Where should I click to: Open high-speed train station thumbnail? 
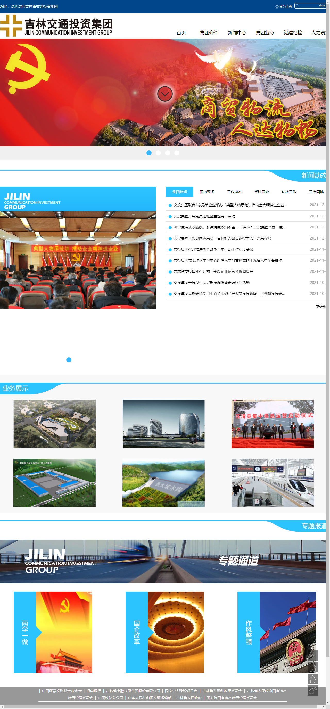[273, 483]
